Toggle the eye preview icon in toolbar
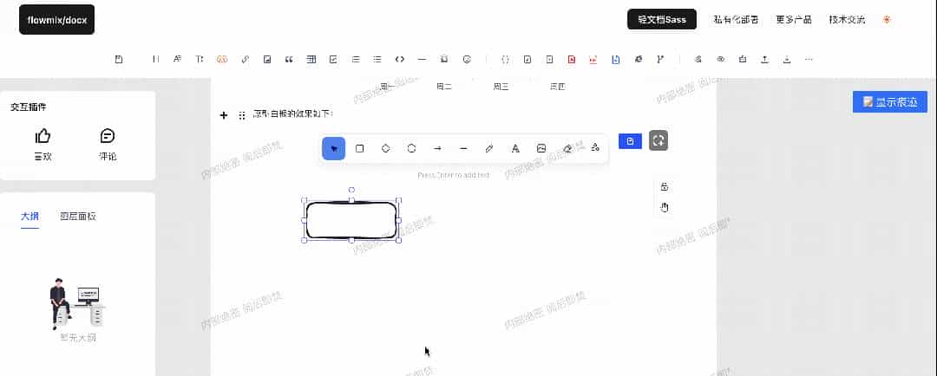Viewport: 937px width, 376px height. (721, 59)
